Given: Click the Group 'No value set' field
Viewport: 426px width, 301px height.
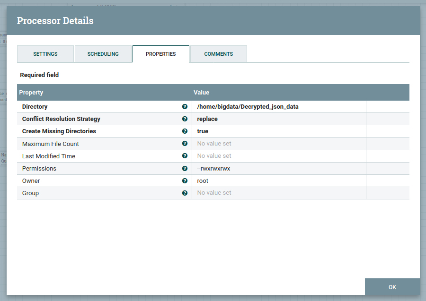Looking at the screenshot, I should coord(214,193).
